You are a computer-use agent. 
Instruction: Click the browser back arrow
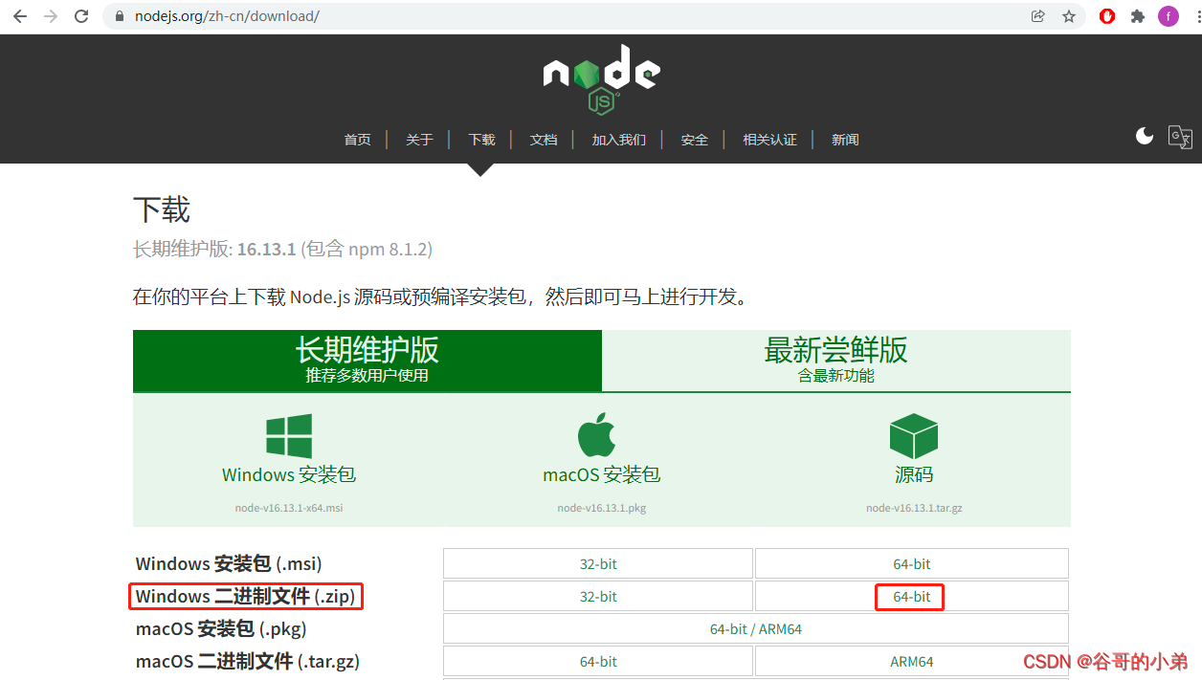(19, 16)
